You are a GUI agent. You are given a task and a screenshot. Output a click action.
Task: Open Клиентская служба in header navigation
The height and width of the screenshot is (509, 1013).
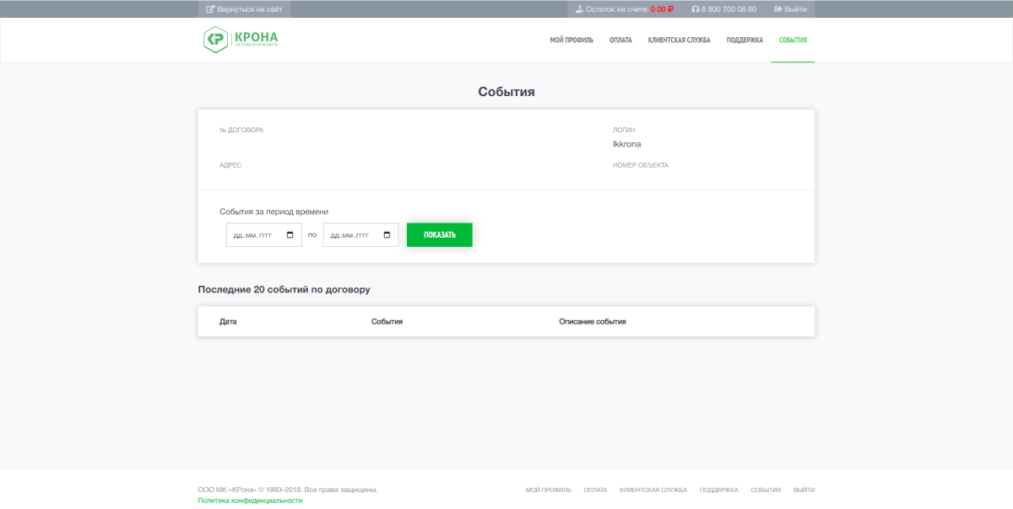[679, 40]
